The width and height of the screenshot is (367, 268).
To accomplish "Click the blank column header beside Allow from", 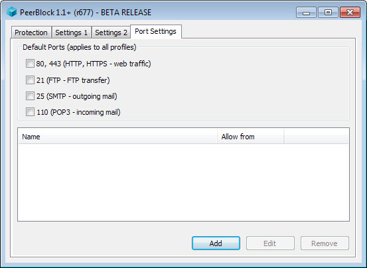I will point(316,137).
